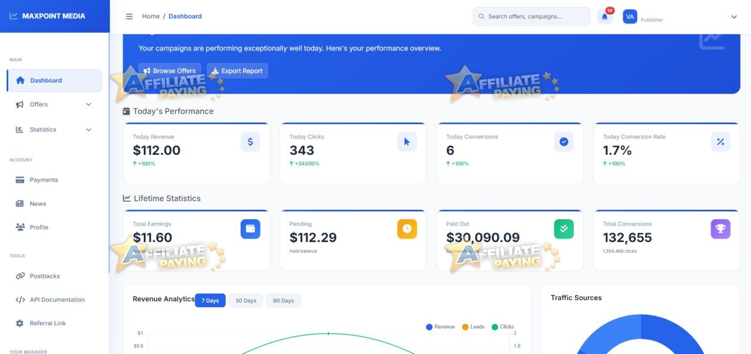Click the trophy icon on Total Conversions card

[720, 229]
